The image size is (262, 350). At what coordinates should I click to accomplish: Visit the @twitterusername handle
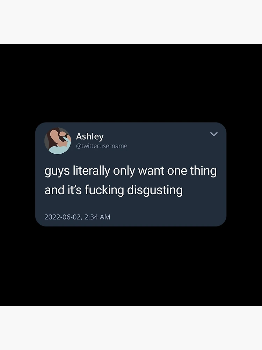(x=102, y=146)
